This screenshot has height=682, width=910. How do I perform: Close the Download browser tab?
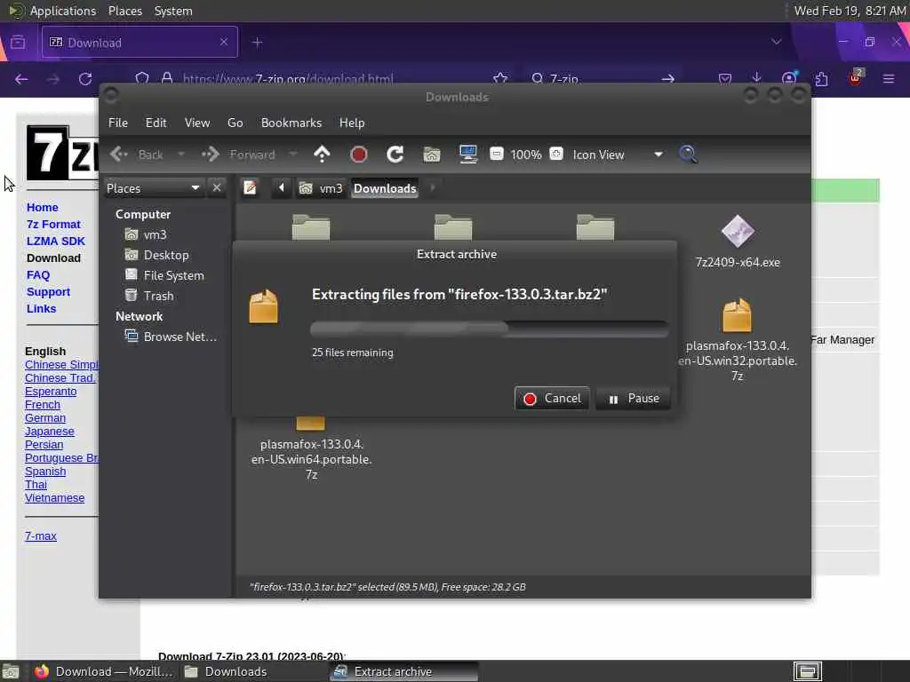(224, 42)
